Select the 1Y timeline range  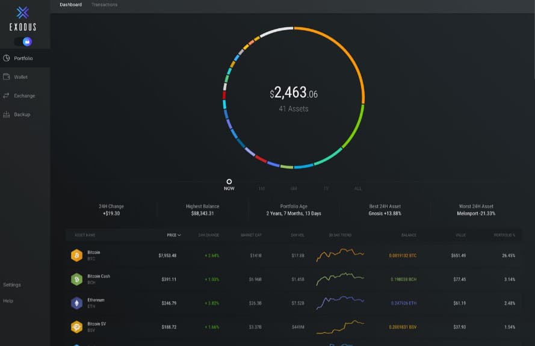coord(326,188)
